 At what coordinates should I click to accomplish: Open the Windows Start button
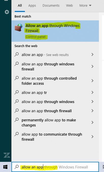(5, 167)
